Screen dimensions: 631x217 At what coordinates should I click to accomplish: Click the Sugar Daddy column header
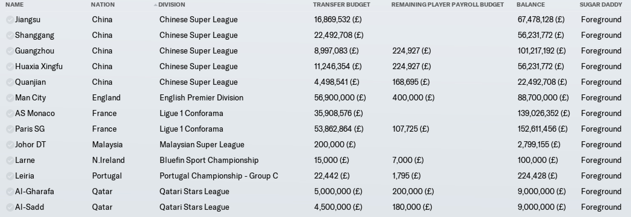coord(601,5)
